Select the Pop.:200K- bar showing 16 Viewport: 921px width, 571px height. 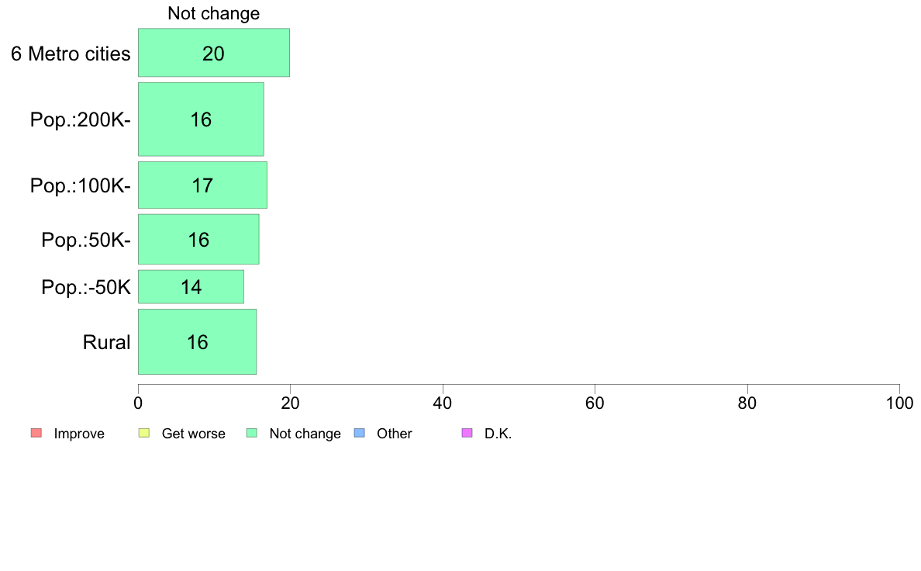click(x=201, y=119)
